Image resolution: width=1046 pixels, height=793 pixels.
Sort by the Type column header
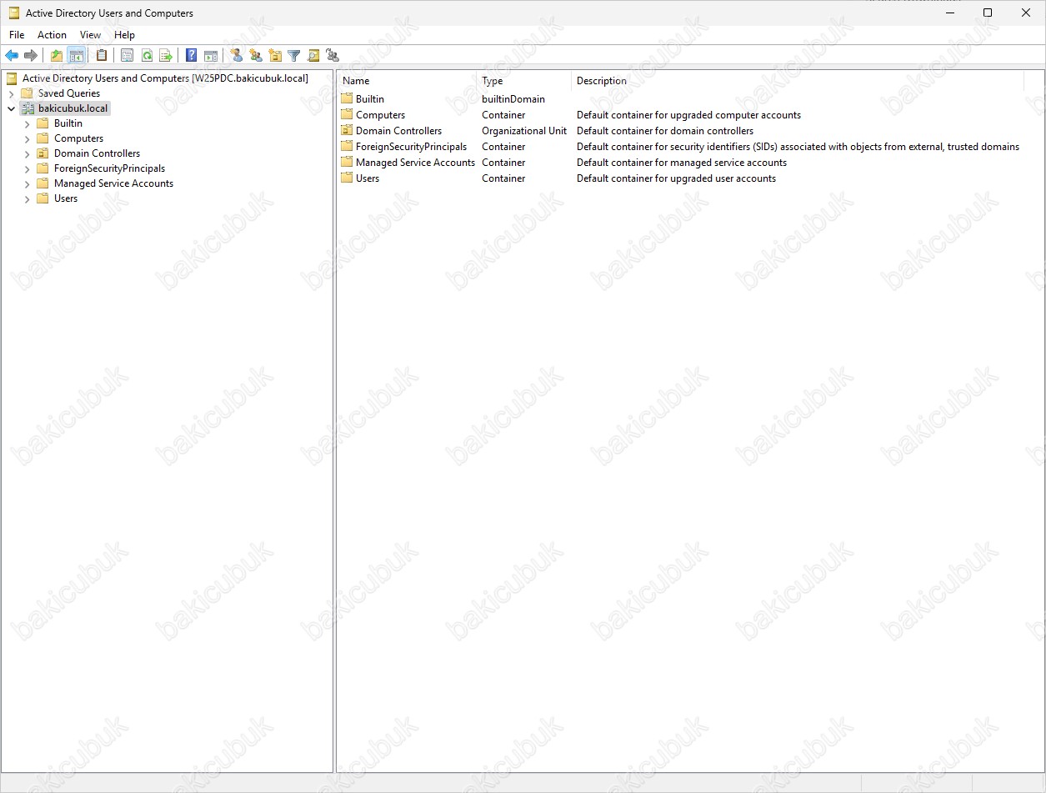[525, 81]
